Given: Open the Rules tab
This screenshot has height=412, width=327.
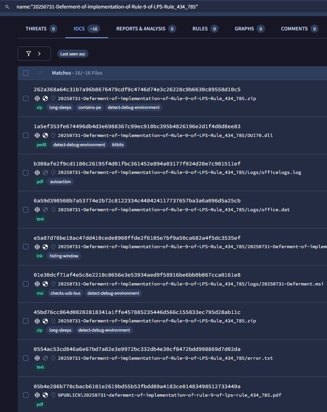Looking at the screenshot, I should click(x=205, y=28).
